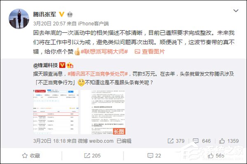Viewport: 247px width, 164px height.
Task: Open the #腾讯因不正当竞争受处罚# topic
Action: [x=98, y=74]
